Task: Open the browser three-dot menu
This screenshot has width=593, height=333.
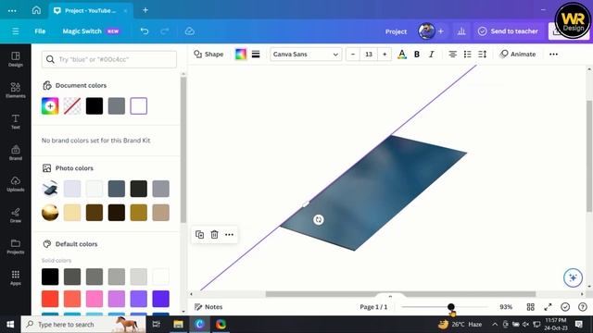Action: click(x=12, y=10)
